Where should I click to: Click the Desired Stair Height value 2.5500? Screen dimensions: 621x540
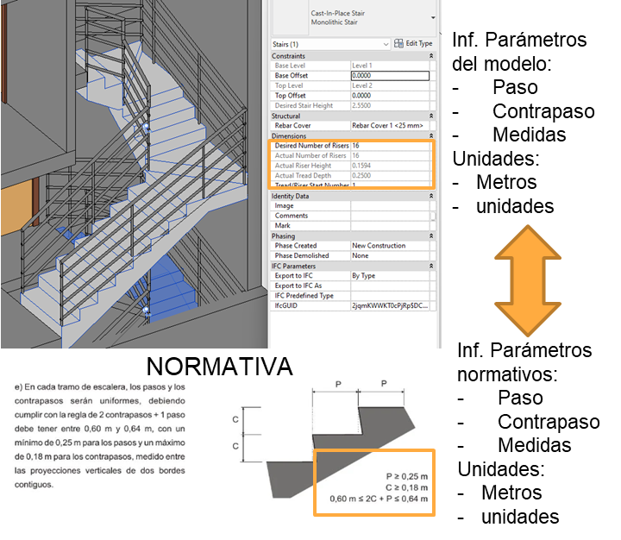390,106
